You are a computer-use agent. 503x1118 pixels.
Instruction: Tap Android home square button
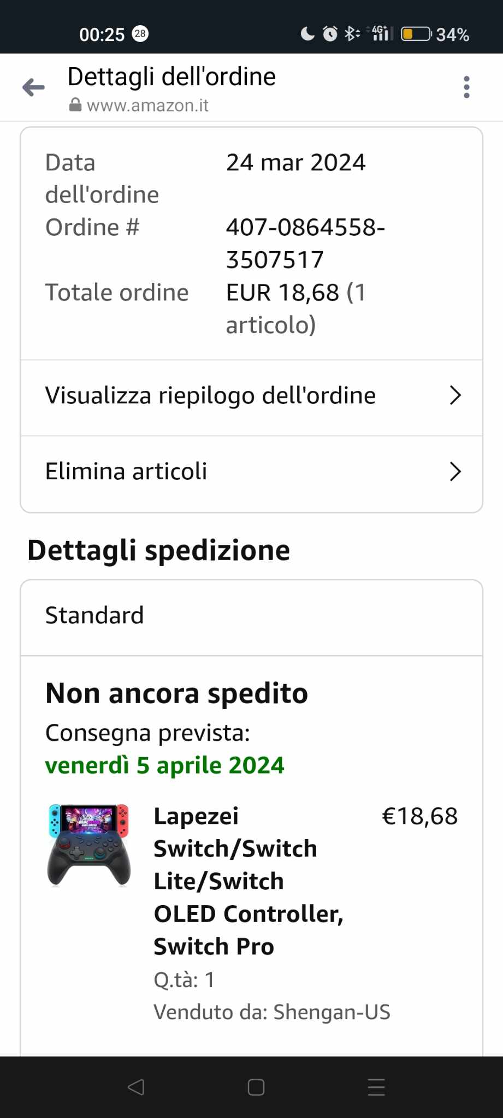(x=256, y=1087)
